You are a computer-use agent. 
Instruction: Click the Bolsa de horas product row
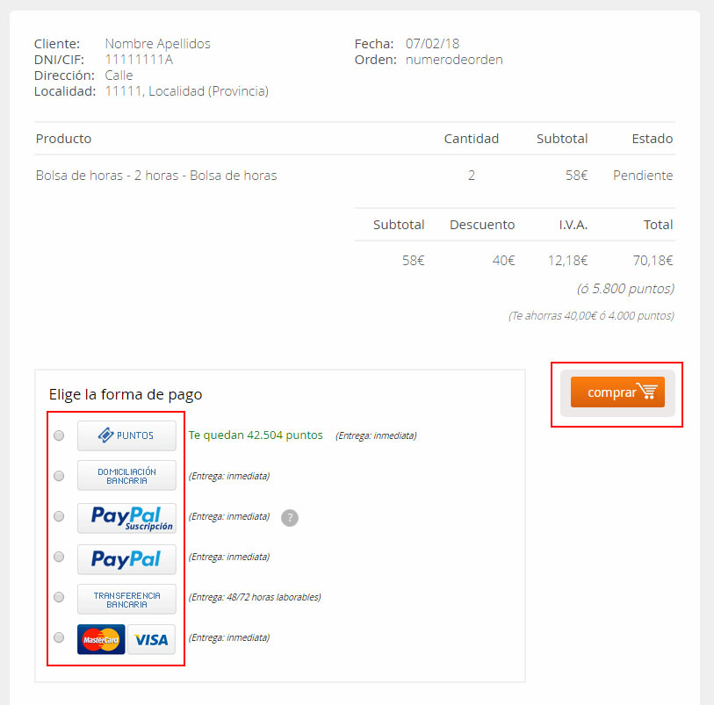355,176
